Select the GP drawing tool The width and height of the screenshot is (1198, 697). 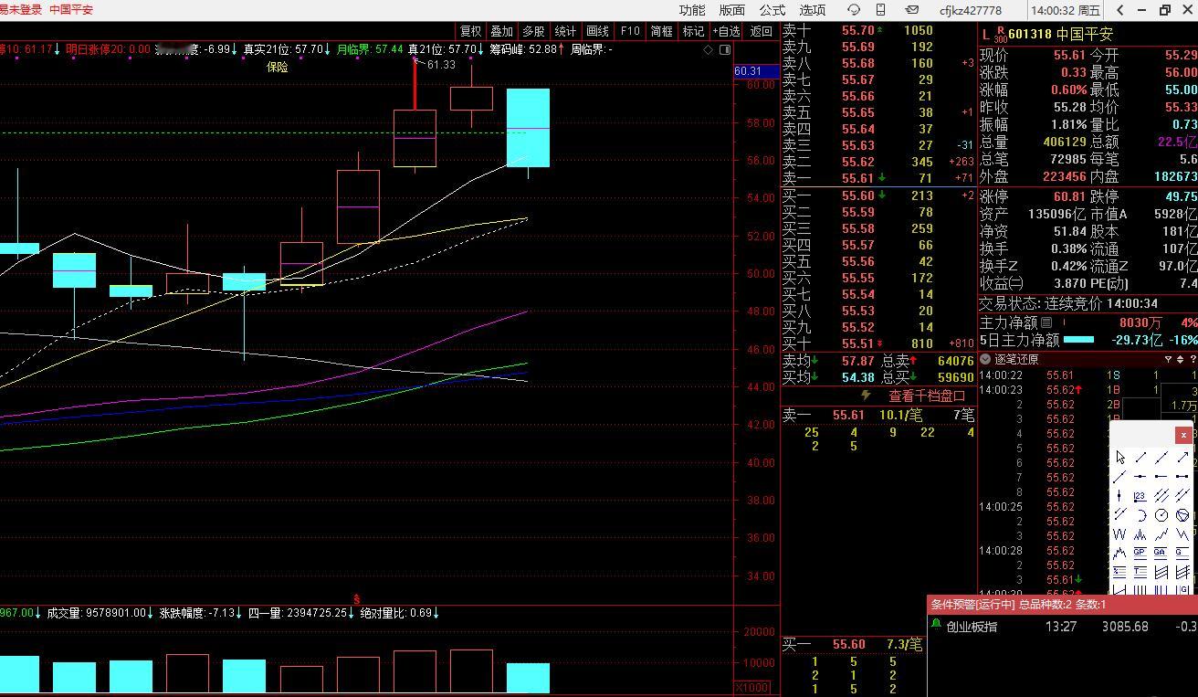pyautogui.click(x=1140, y=553)
